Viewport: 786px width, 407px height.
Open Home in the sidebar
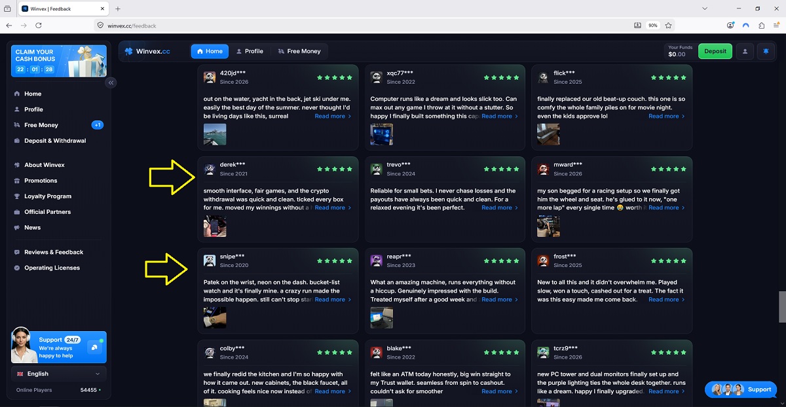33,94
